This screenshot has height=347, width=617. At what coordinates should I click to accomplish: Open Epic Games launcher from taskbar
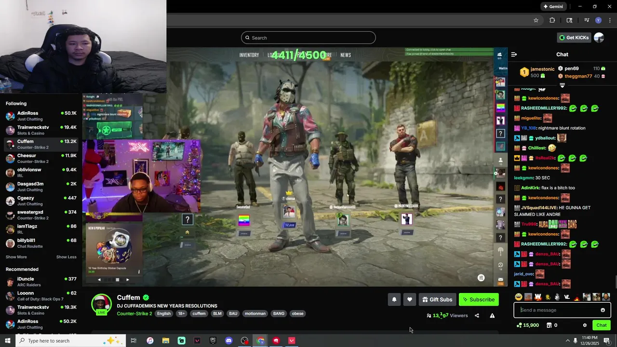[x=213, y=341]
